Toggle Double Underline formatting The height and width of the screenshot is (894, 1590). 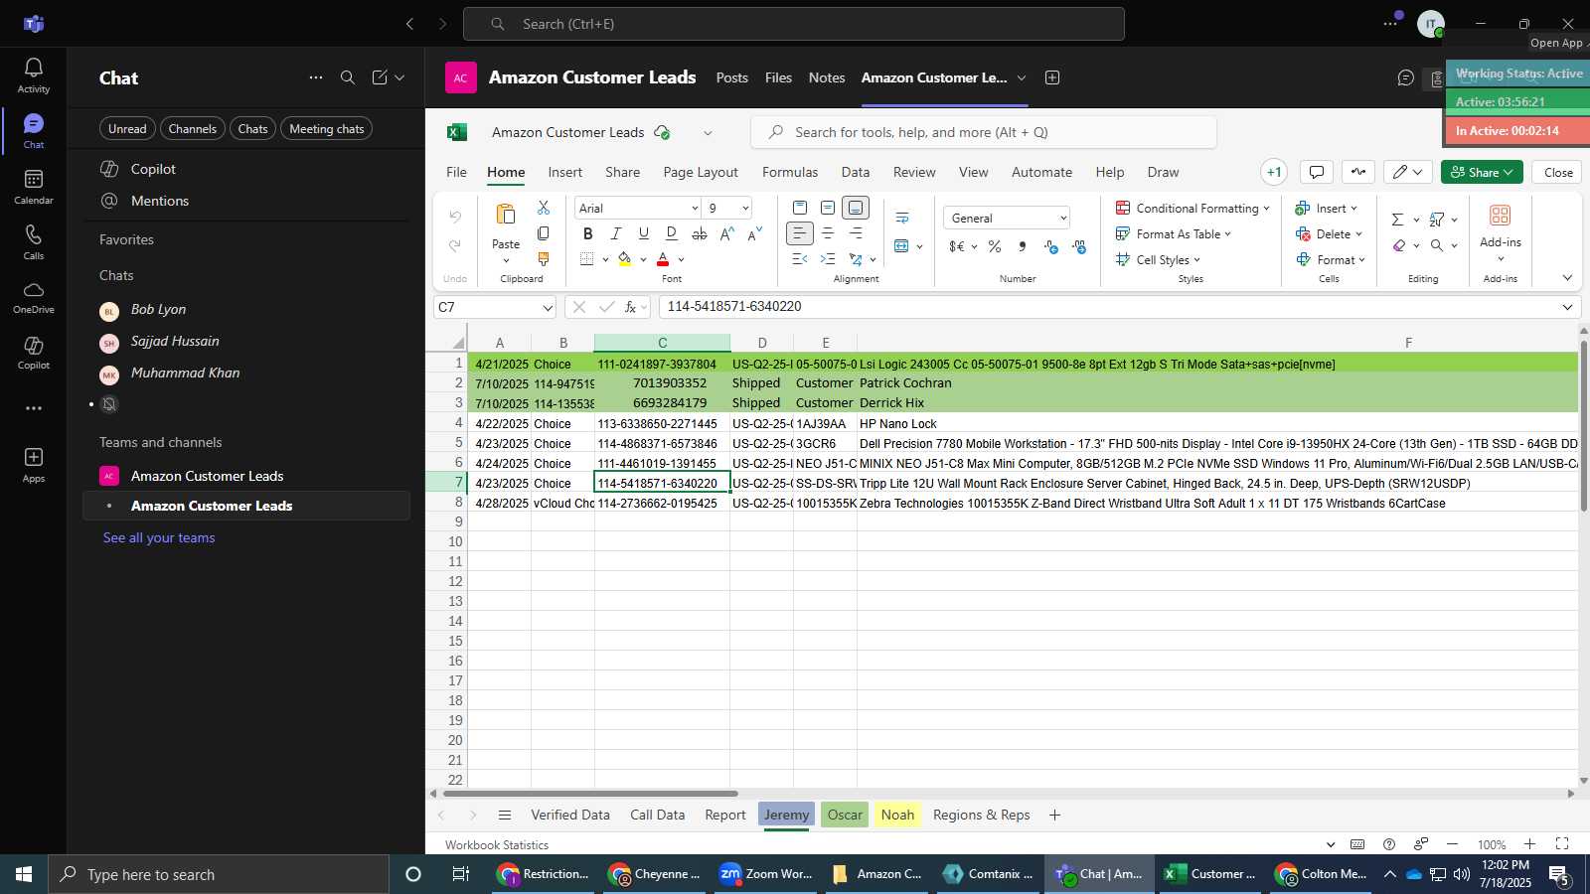[x=671, y=233]
